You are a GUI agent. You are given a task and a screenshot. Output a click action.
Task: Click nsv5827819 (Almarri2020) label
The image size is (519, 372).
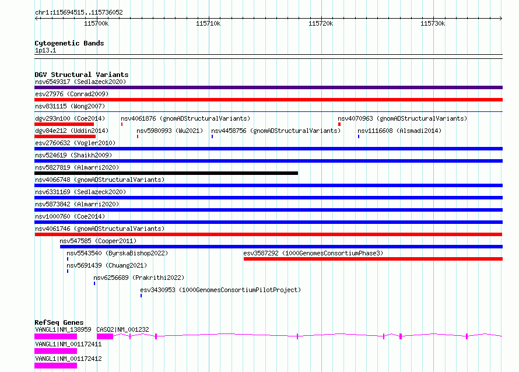point(77,167)
